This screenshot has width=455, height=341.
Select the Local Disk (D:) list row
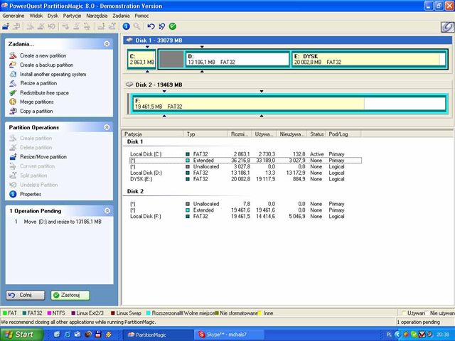(x=245, y=173)
